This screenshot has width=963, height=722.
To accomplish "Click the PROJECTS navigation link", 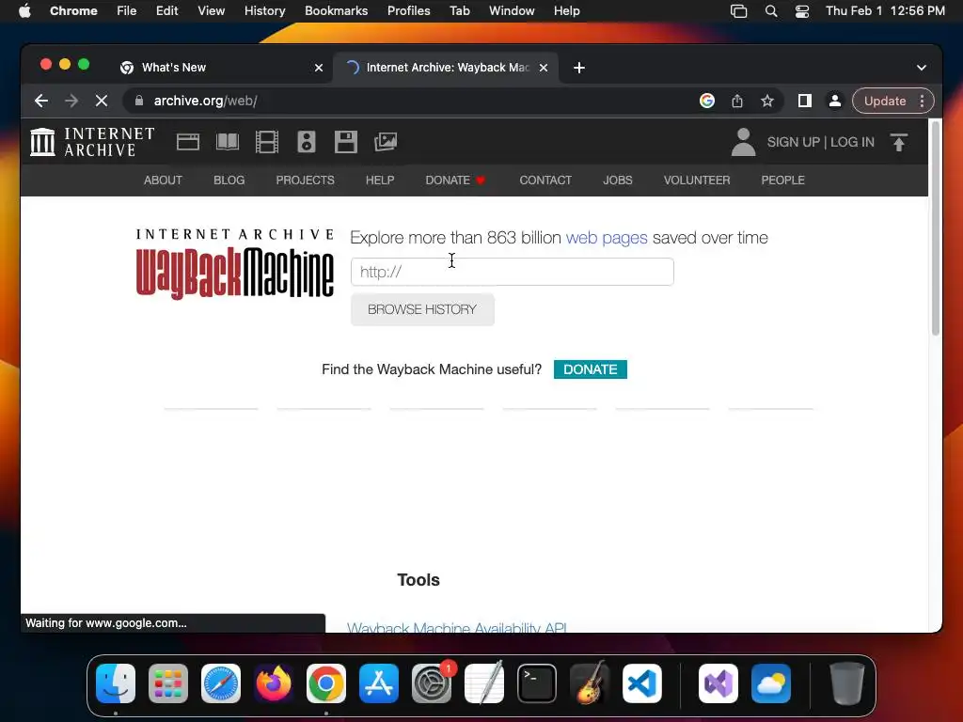I will point(306,180).
